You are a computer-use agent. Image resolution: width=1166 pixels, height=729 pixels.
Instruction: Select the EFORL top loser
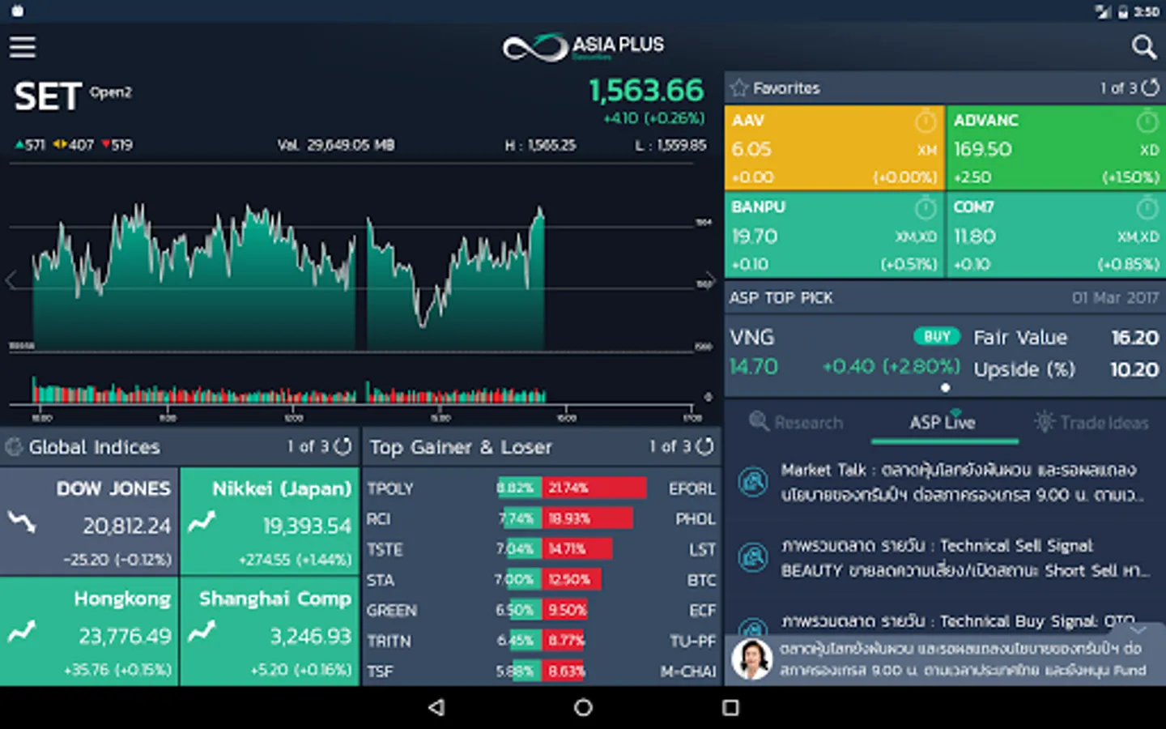point(692,488)
